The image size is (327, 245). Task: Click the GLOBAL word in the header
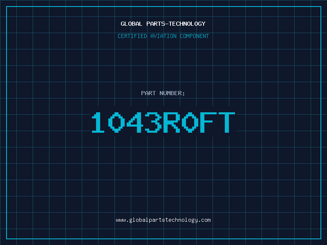pos(131,24)
